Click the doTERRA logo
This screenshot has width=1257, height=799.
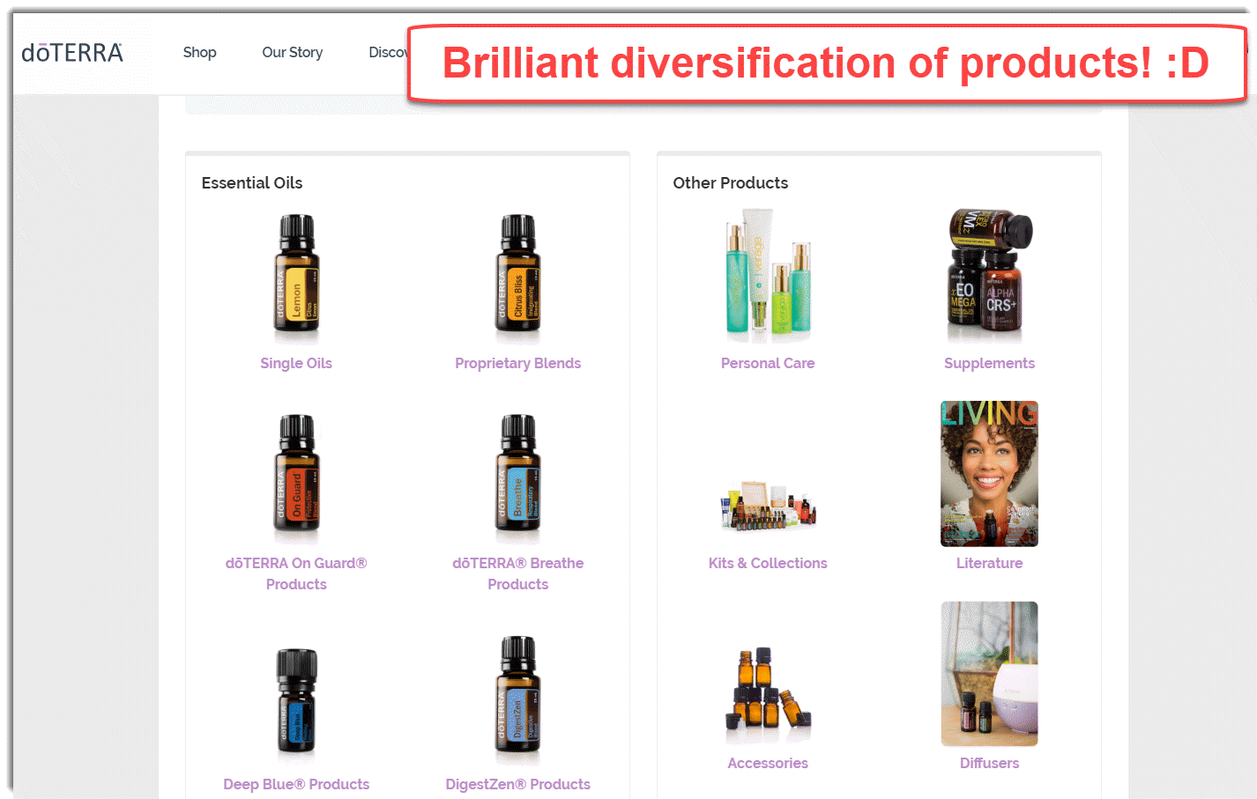click(72, 53)
